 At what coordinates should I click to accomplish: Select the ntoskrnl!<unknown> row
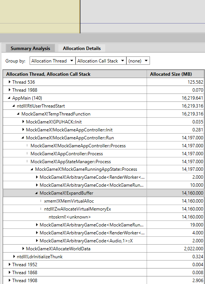[x=104, y=217]
